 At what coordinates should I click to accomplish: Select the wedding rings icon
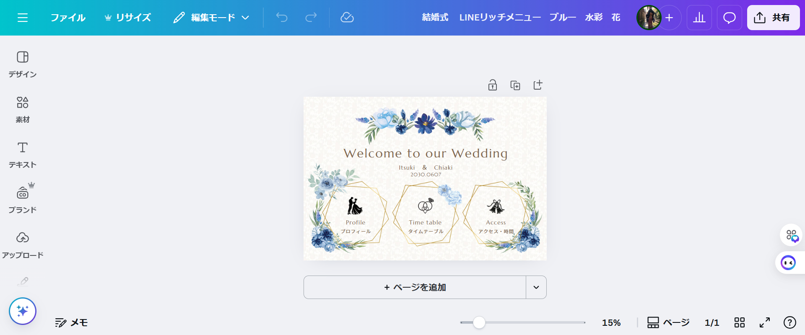426,206
